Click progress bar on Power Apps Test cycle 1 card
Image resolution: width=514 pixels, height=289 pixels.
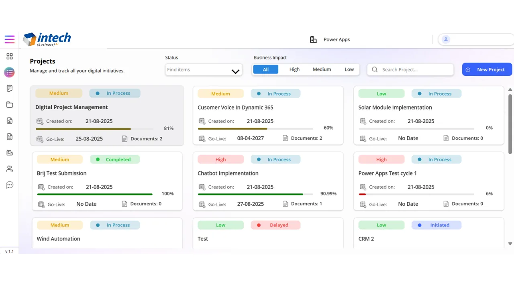click(416, 194)
